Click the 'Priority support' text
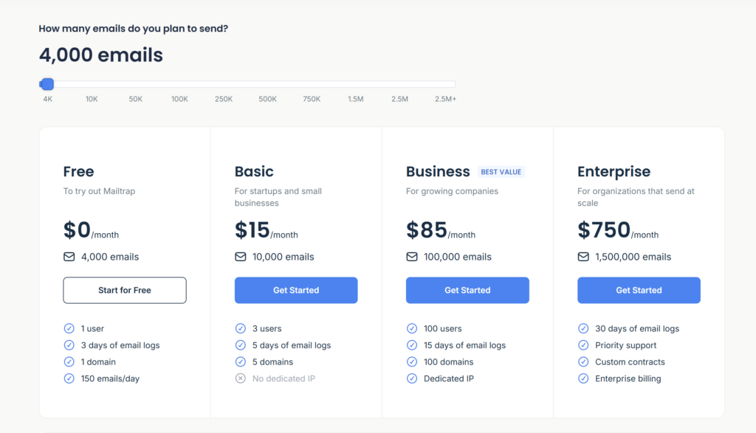Viewport: 756px width, 433px height. pyautogui.click(x=625, y=345)
